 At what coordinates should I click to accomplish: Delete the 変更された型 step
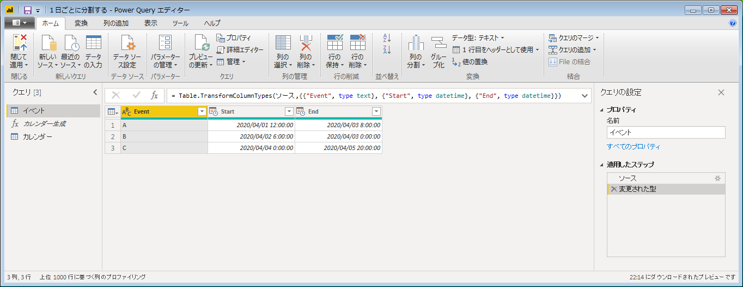tap(614, 189)
